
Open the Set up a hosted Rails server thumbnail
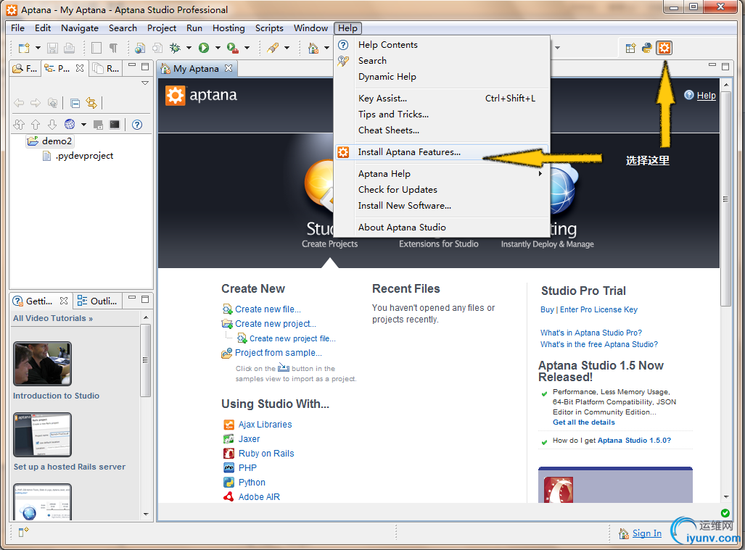[x=42, y=435]
